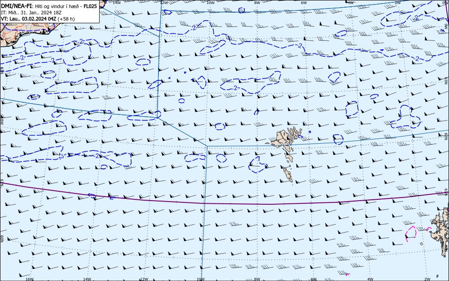
Task: Click the DMI/NEA-FI title text
Action: pyautogui.click(x=16, y=6)
